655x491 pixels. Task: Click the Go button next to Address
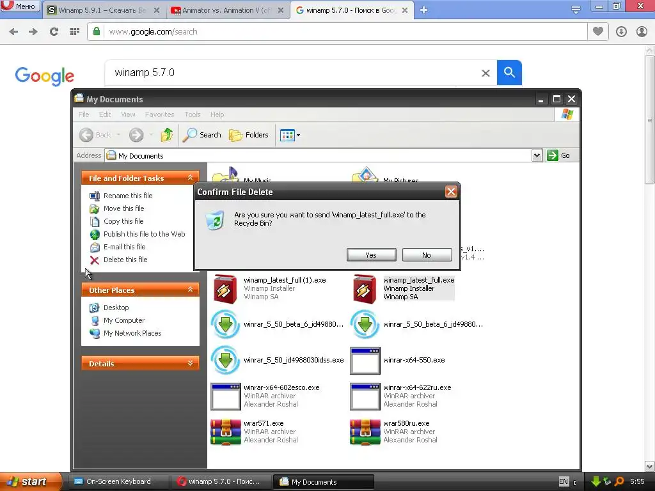coord(558,155)
